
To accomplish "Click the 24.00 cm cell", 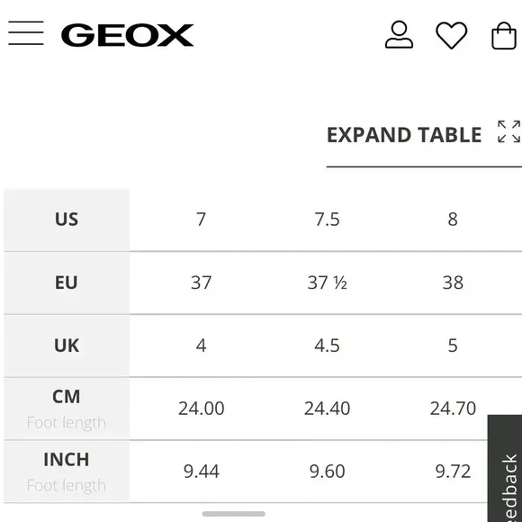I will (201, 409).
